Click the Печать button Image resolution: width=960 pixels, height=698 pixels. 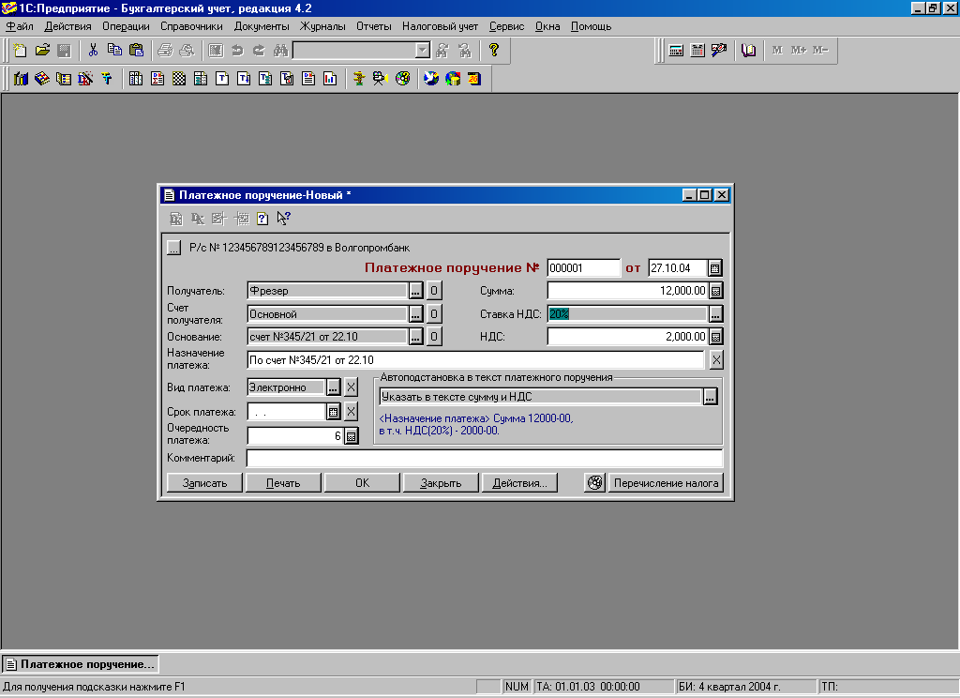[283, 483]
